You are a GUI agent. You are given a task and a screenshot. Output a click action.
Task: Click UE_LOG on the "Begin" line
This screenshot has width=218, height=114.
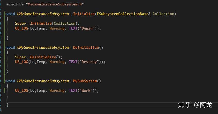pos(21,28)
